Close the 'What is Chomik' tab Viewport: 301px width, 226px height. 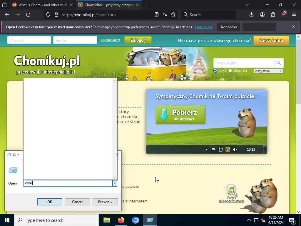[71, 5]
